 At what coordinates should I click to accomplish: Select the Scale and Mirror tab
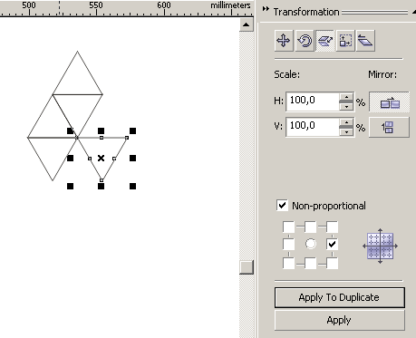click(x=324, y=41)
